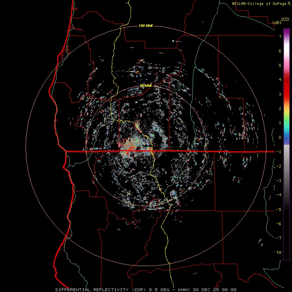Select the 100 NMI range ring label
Image resolution: width=292 pixels, height=292 pixels.
[146, 26]
